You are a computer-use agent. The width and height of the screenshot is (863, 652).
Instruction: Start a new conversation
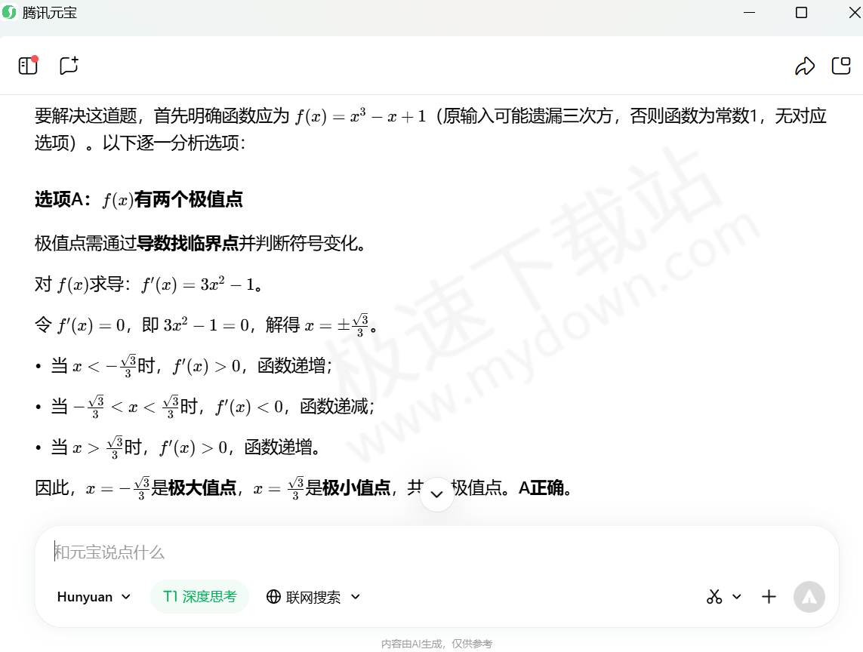69,66
